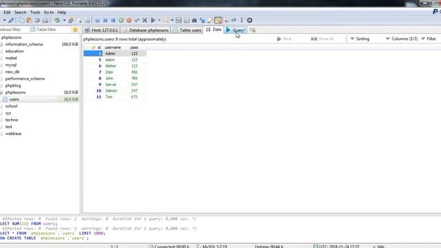
Task: Delete the row with the red minus icon
Action: click(129, 20)
